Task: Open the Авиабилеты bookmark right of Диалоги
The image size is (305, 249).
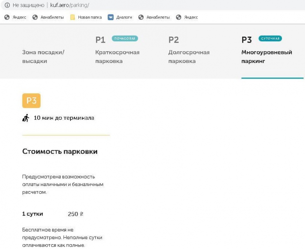Action: (x=154, y=17)
